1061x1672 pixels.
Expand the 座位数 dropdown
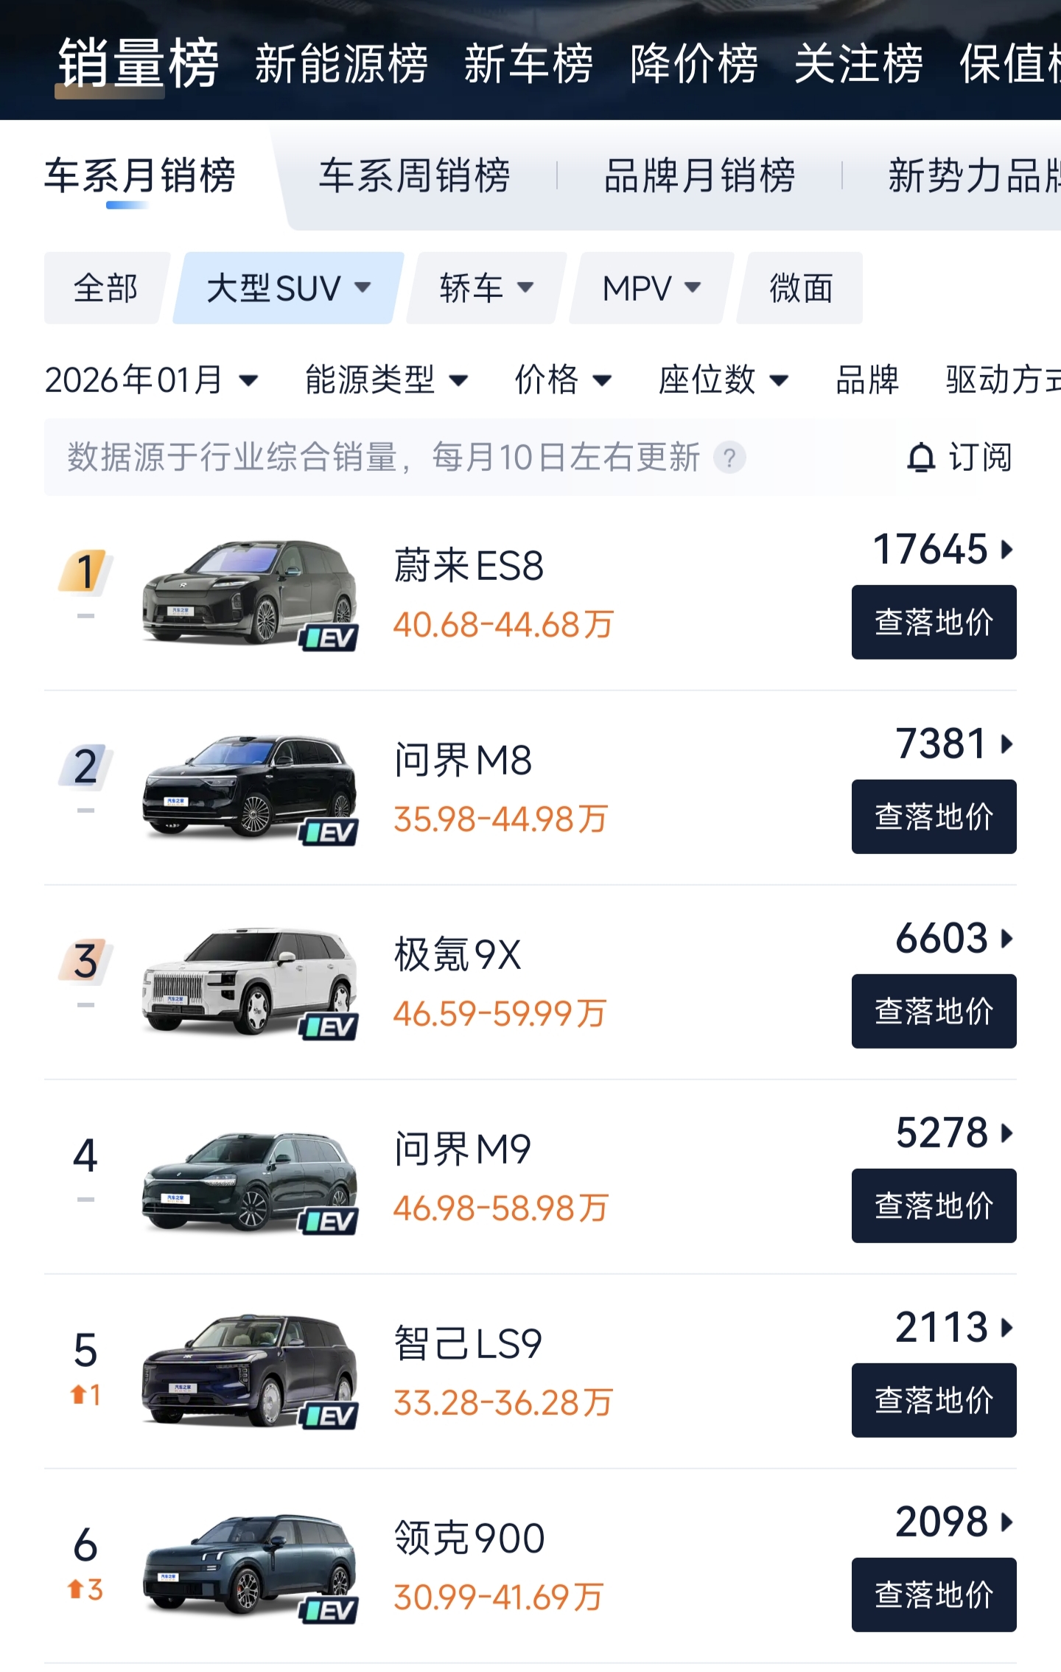tap(723, 380)
